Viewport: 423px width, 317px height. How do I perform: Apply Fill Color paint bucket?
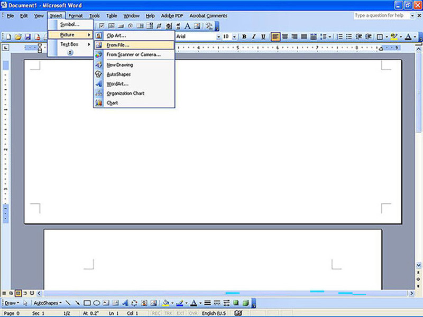(165, 303)
